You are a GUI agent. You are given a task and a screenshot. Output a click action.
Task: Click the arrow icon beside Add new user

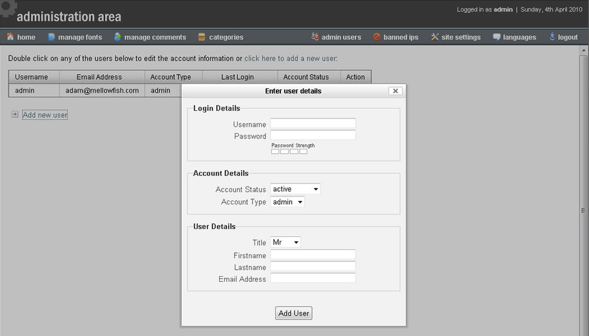[x=15, y=115]
